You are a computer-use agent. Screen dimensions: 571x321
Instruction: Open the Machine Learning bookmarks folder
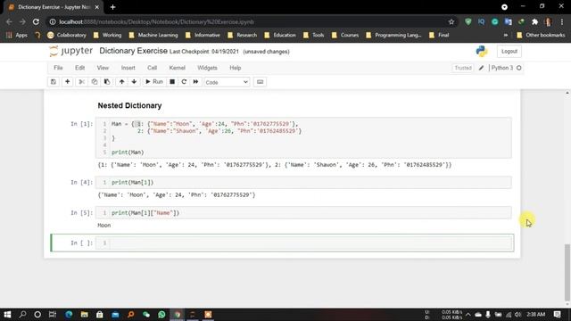(x=153, y=35)
